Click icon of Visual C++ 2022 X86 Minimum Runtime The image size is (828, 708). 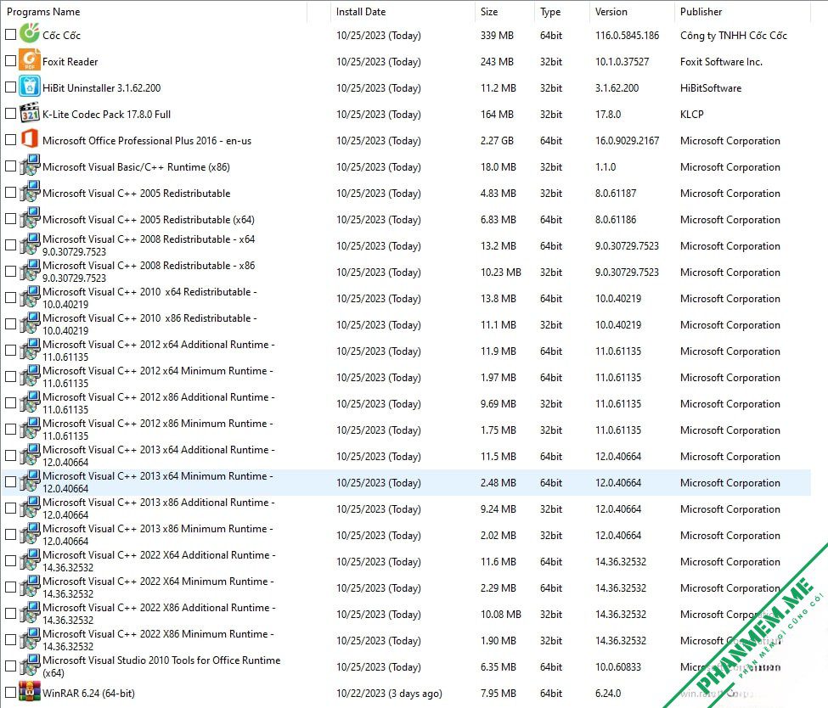pos(30,639)
